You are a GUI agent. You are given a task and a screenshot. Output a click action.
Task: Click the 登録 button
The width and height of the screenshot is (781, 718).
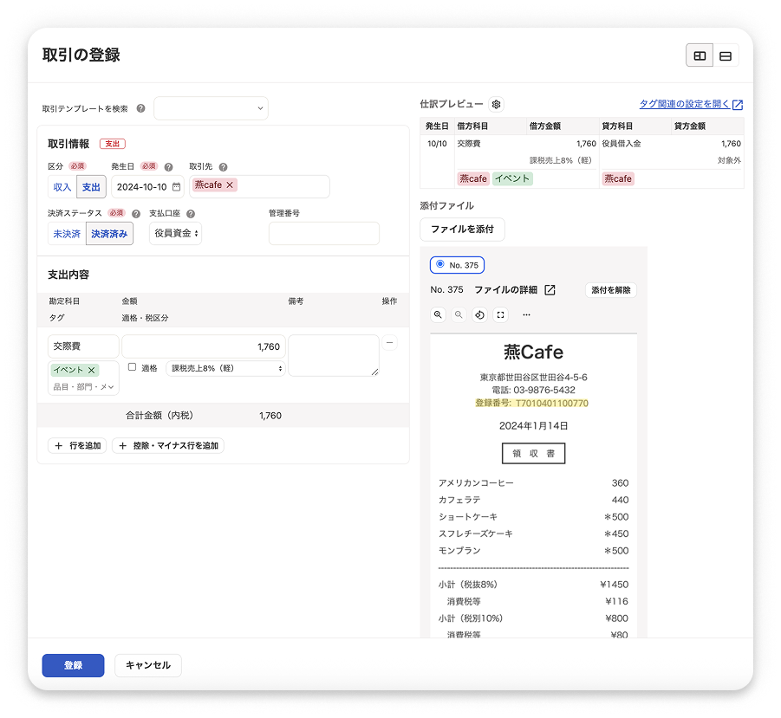[73, 665]
